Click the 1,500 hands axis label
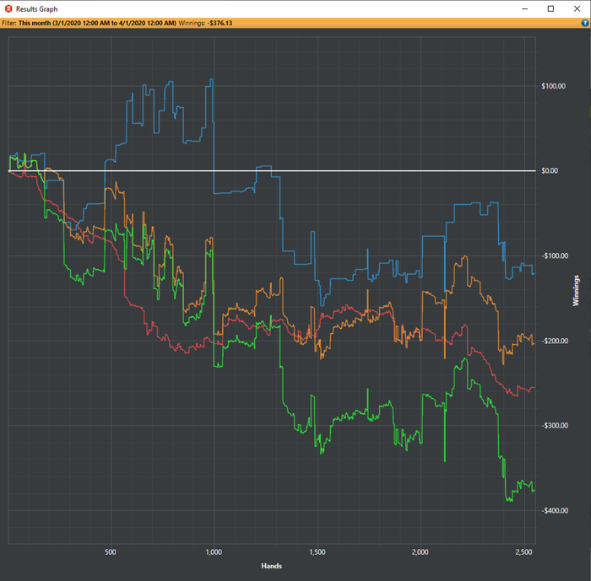This screenshot has width=591, height=581. [x=317, y=552]
